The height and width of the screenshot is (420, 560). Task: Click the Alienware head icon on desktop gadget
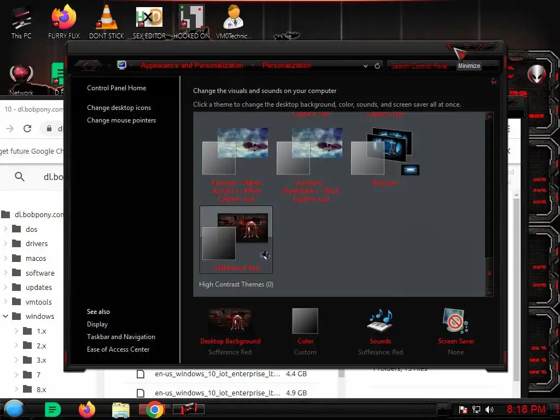[536, 74]
